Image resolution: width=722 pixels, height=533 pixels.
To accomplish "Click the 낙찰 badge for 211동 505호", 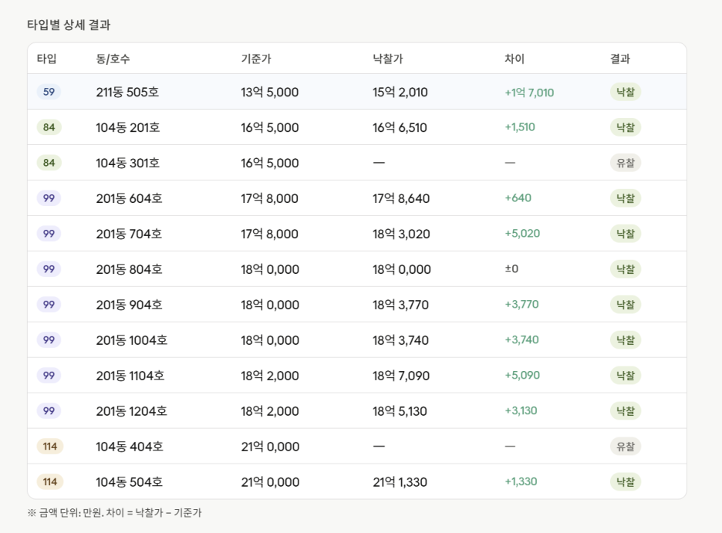I will pos(626,92).
